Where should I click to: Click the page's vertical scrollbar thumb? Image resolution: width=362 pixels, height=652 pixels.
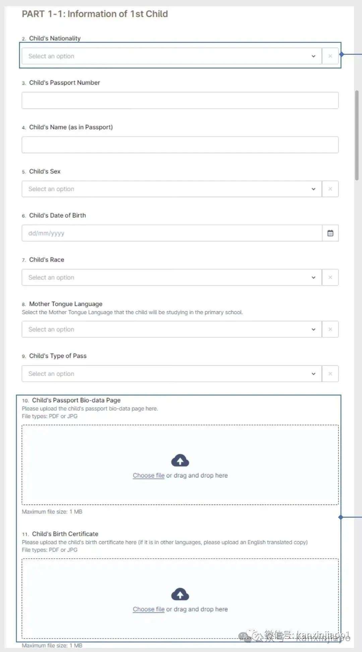[357, 135]
